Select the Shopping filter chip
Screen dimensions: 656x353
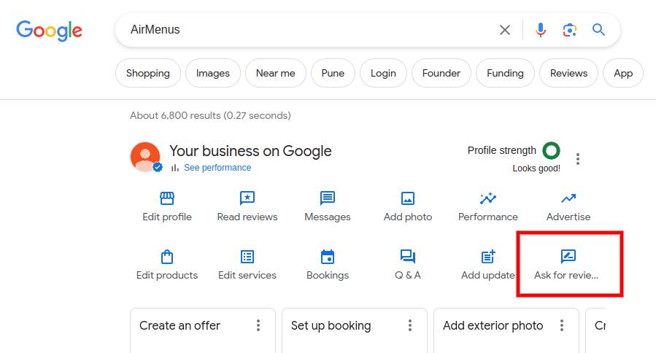[x=148, y=73]
